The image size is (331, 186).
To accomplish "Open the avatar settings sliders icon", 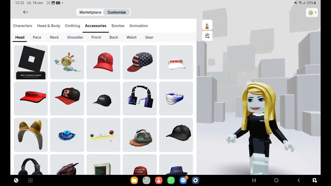I will (x=207, y=36).
